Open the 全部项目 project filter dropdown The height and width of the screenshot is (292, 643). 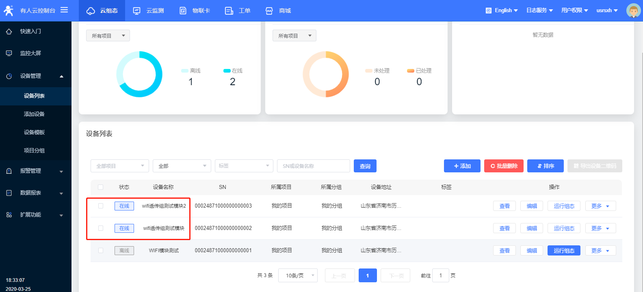(120, 166)
